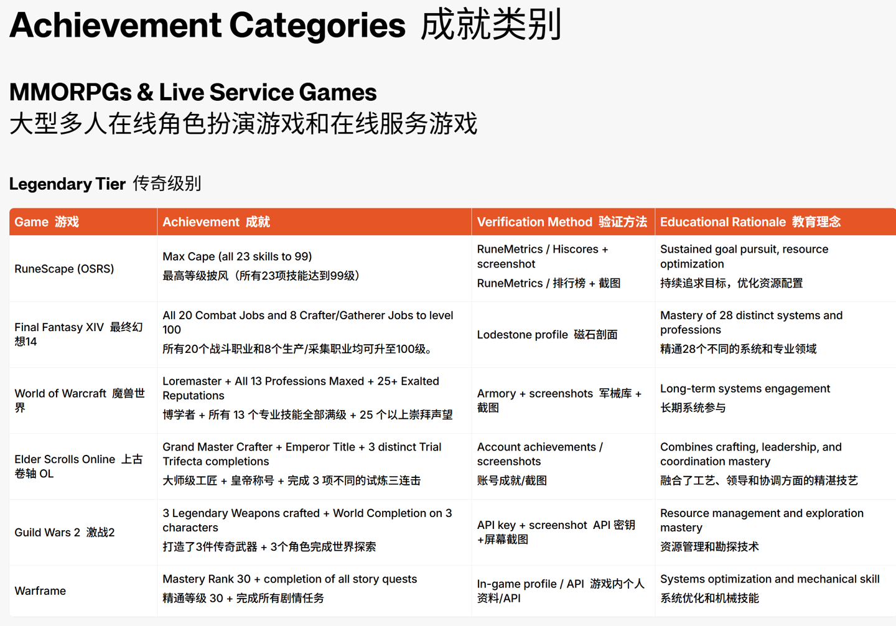Click the Chinese subtitle '大型多人在线角色扮演游戏和在线服务游戏'
Screen dimensions: 896x626
pyautogui.click(x=243, y=123)
